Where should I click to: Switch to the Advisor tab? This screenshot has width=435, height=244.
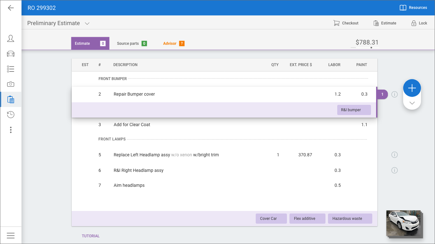click(x=174, y=44)
